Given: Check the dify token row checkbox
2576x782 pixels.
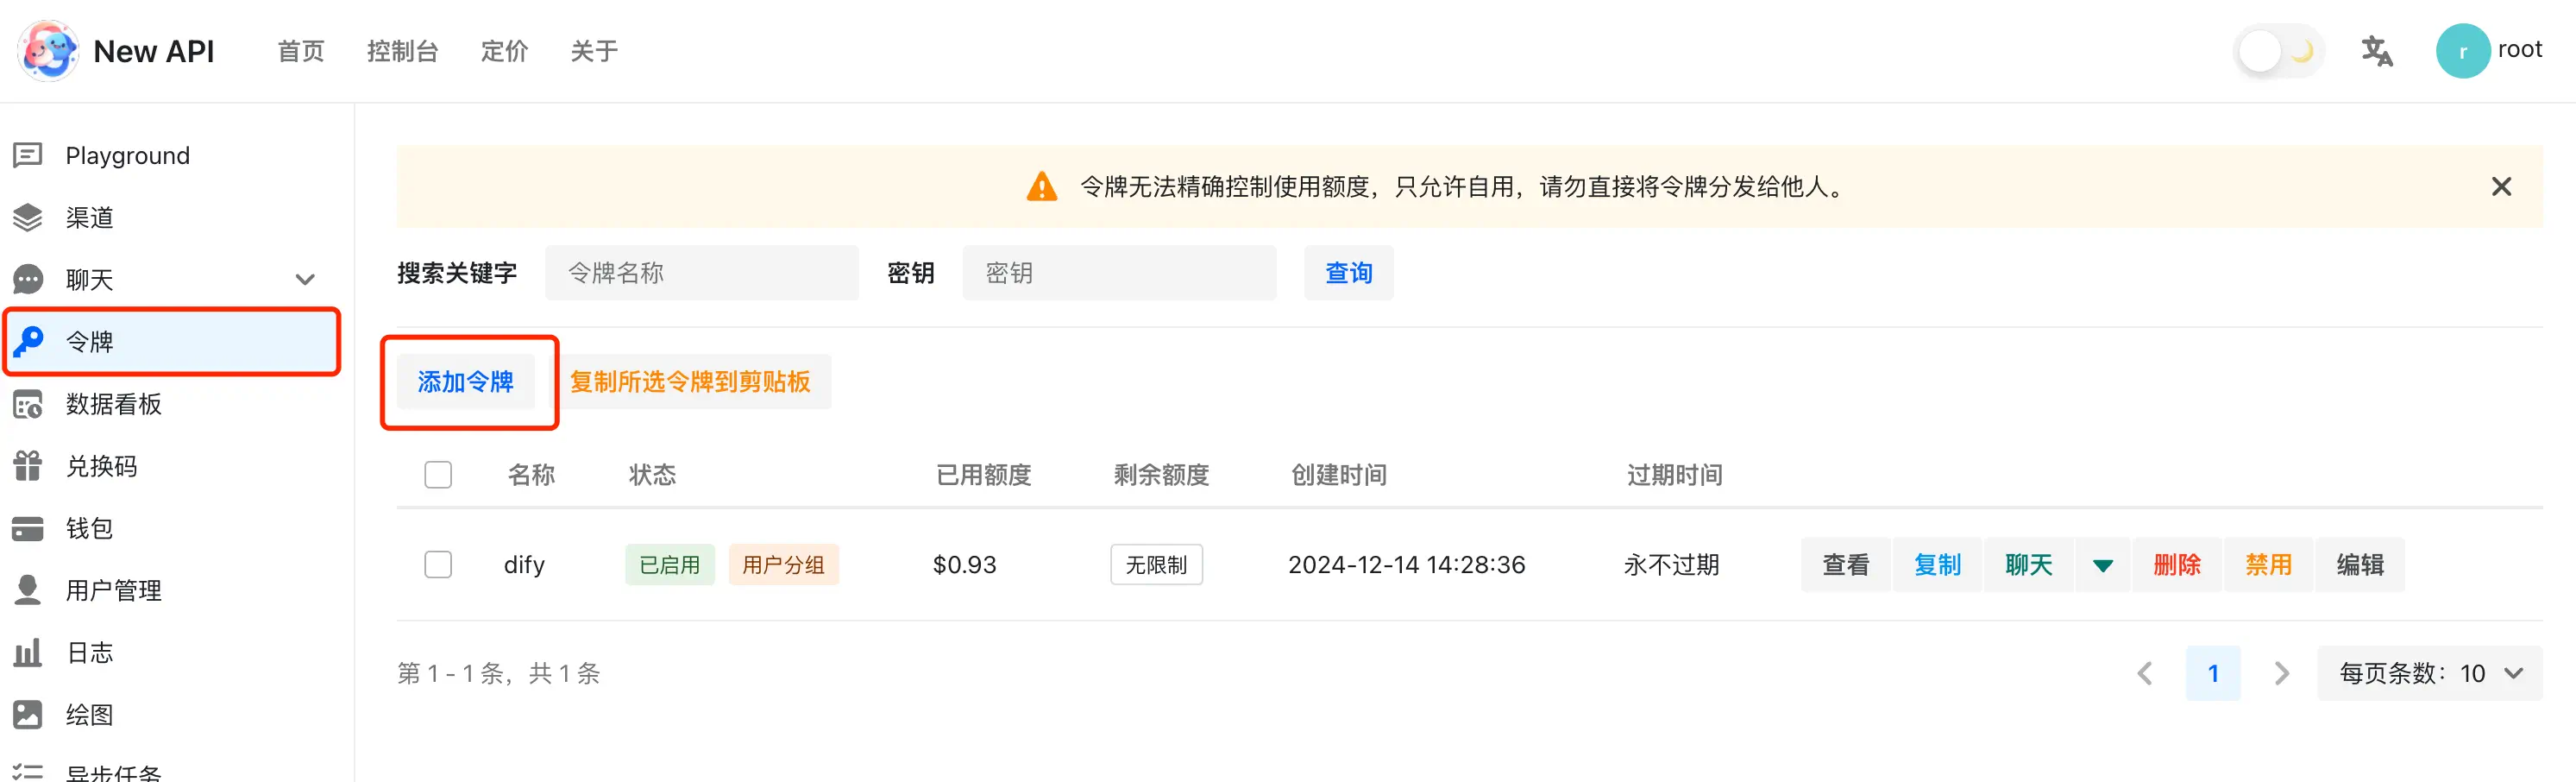Looking at the screenshot, I should coord(437,564).
